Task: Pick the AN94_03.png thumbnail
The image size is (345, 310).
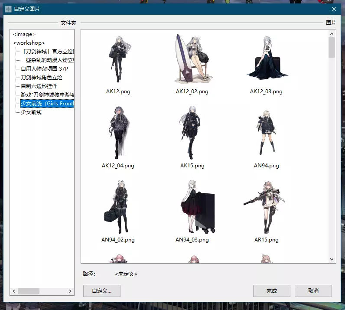Action: pyautogui.click(x=198, y=207)
